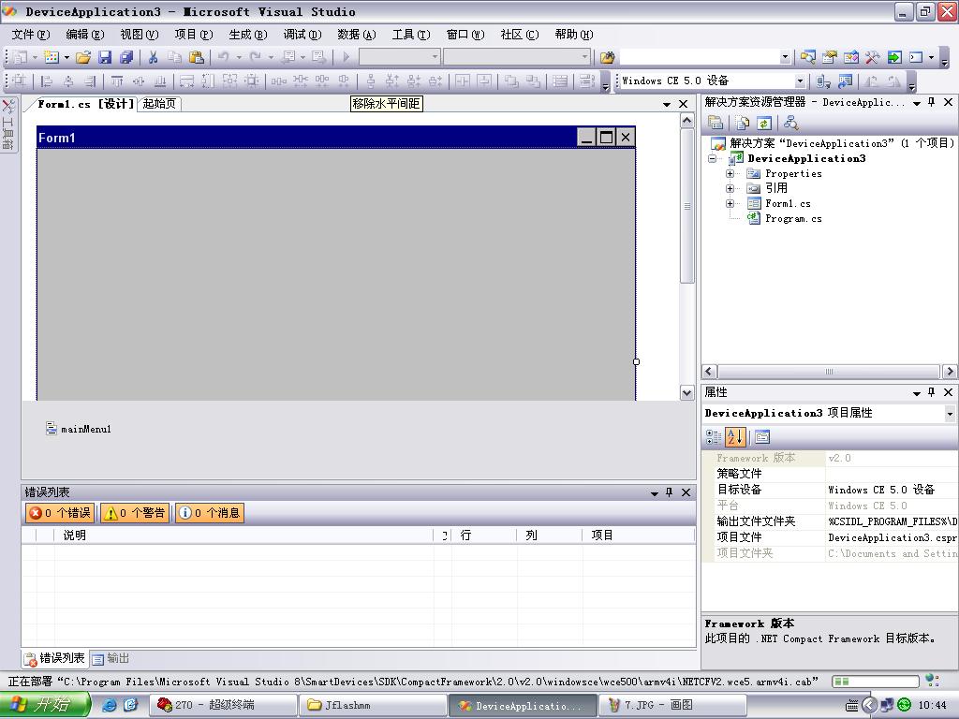Click the Start Page green arrow icon
The image size is (959, 719).
(894, 57)
